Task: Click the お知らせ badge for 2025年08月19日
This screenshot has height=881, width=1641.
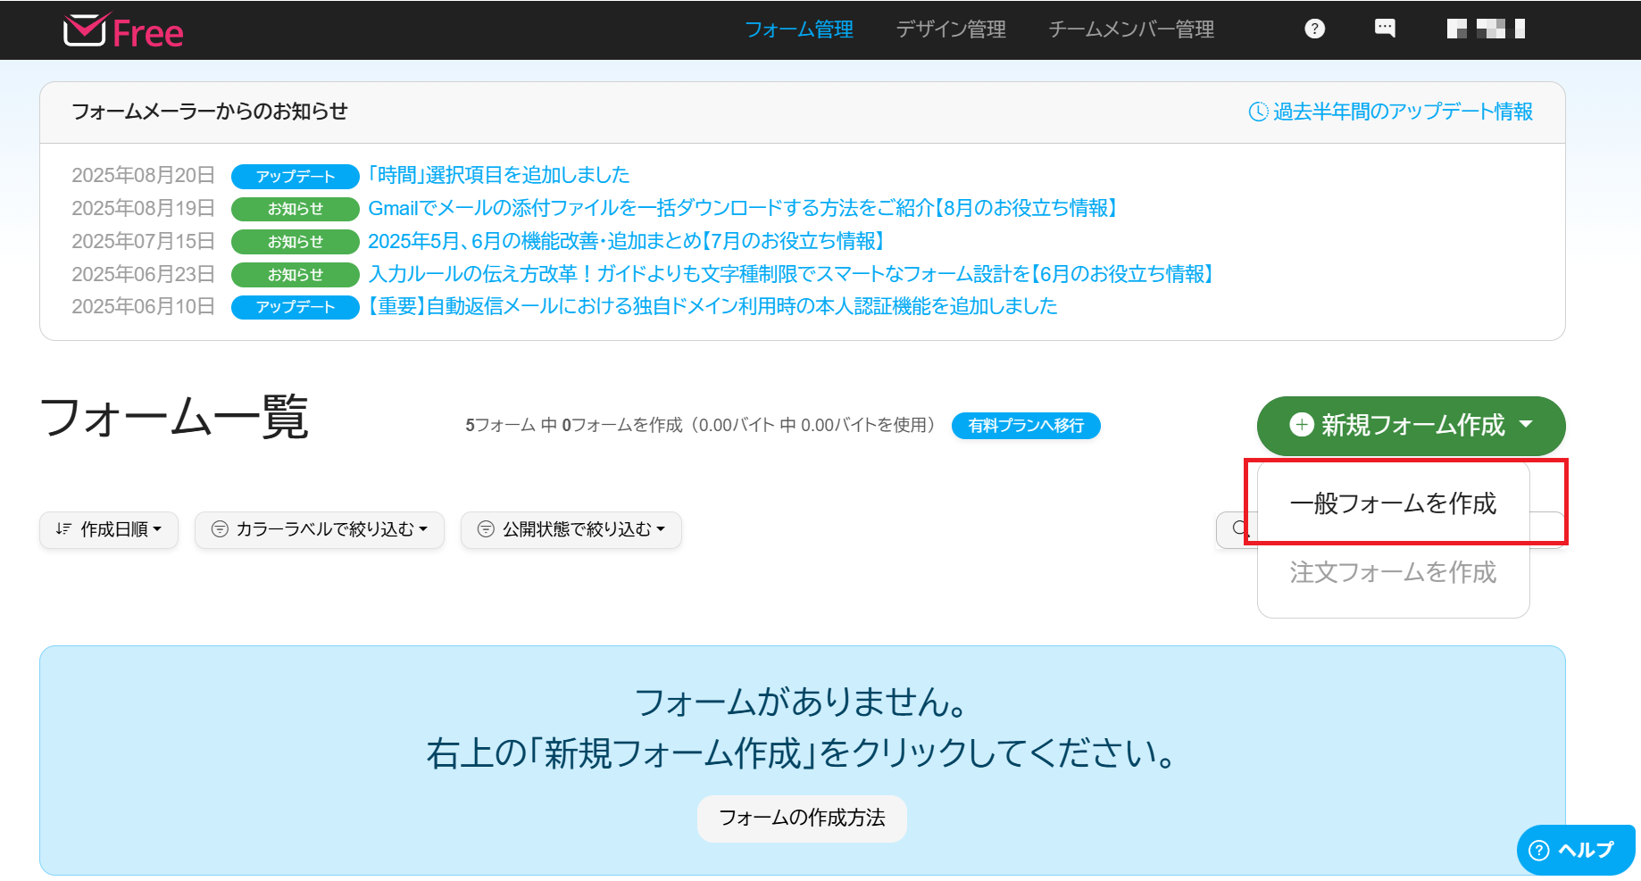Action: [295, 209]
